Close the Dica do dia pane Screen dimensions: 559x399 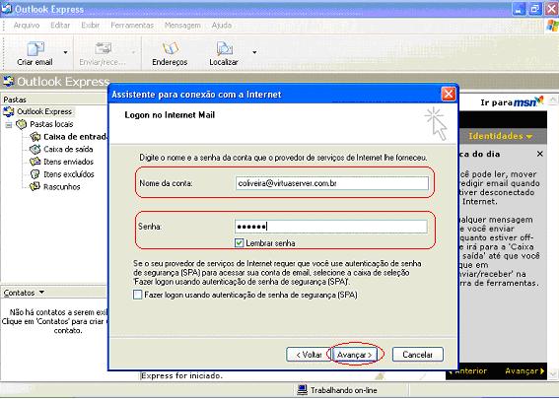click(x=539, y=154)
